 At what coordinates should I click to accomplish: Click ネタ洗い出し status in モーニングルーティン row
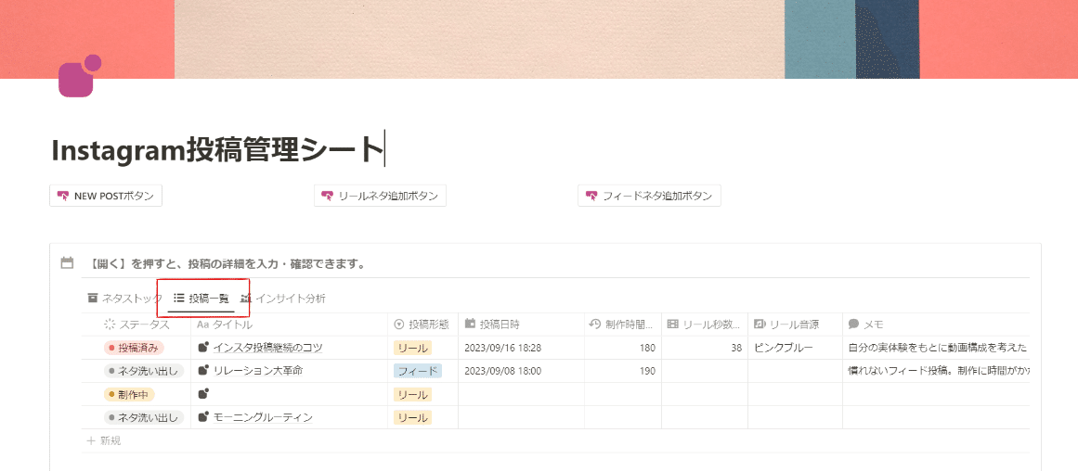(x=144, y=416)
